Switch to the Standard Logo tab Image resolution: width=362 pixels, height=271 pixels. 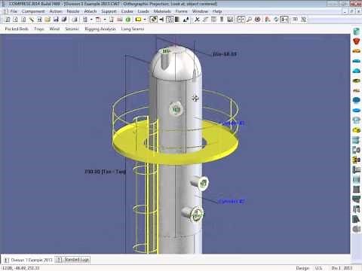73,260
